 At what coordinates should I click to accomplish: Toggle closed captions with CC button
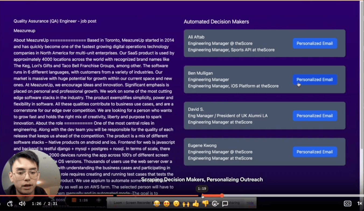348,204
